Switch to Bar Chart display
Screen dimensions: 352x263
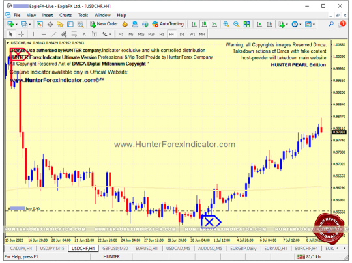point(194,24)
